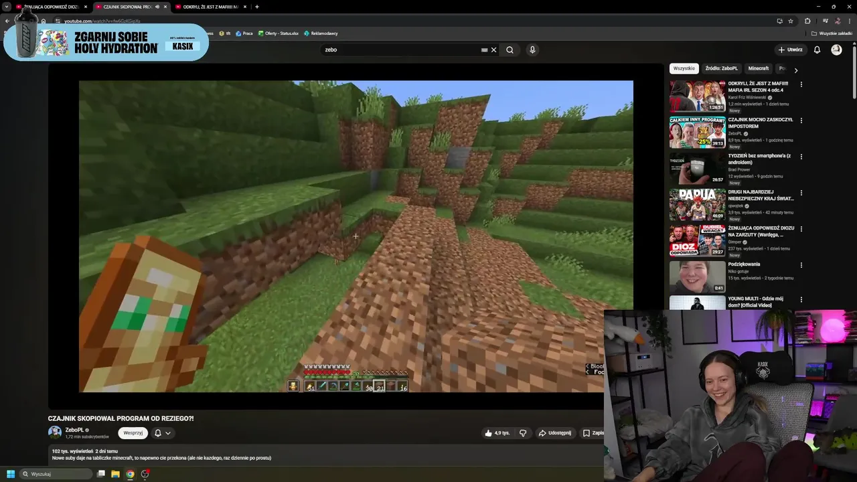The height and width of the screenshot is (482, 857).
Task: Open Chrome three-dot menu
Action: (x=849, y=21)
